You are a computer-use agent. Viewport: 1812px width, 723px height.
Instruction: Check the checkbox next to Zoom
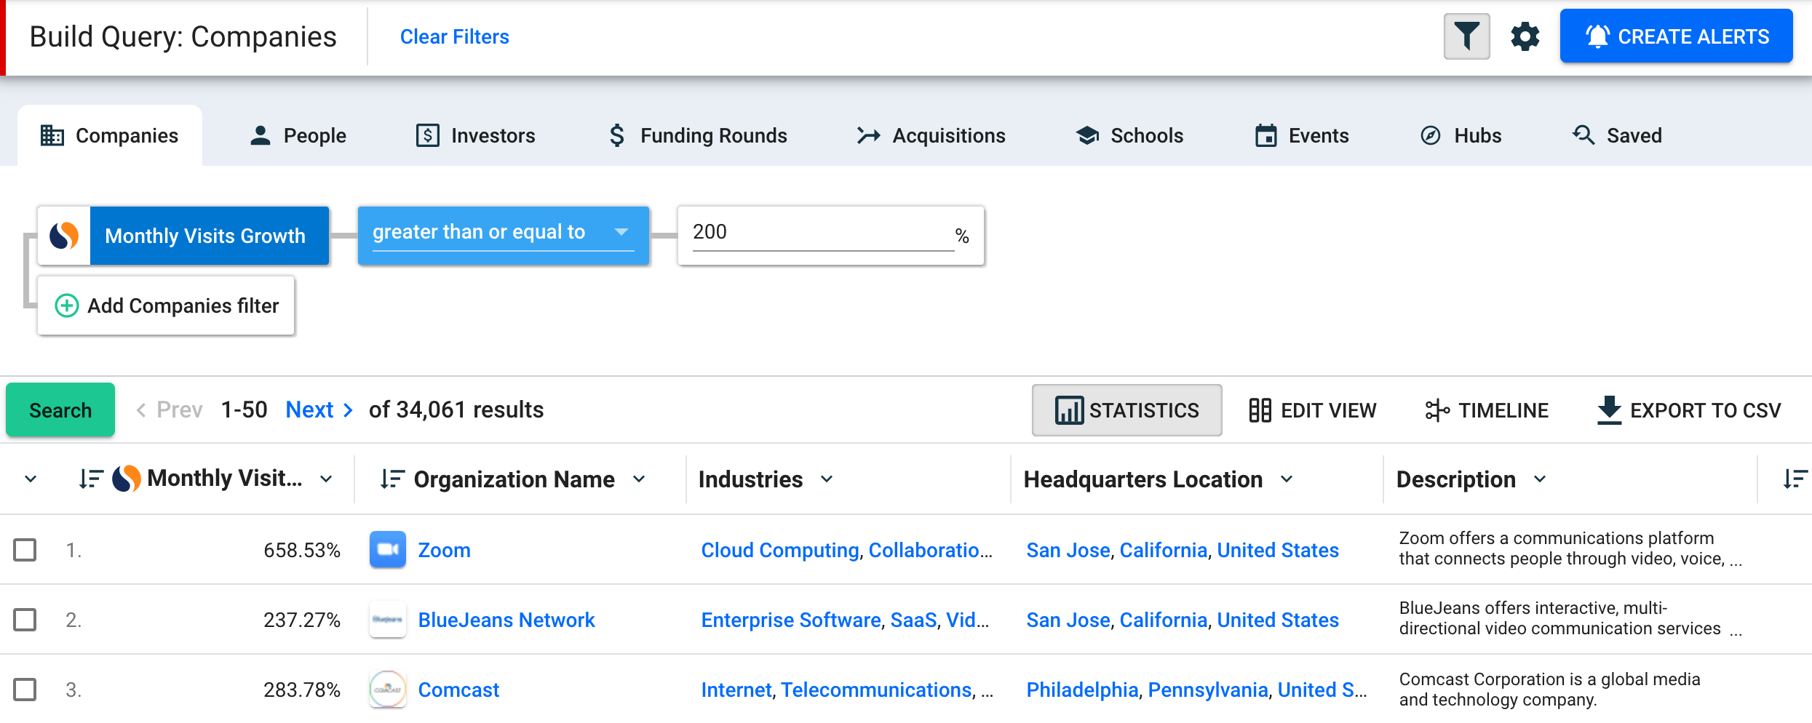(x=26, y=550)
